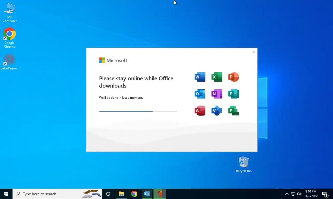
Task: Switch to the Office installer taskbar button
Action: click(160, 194)
